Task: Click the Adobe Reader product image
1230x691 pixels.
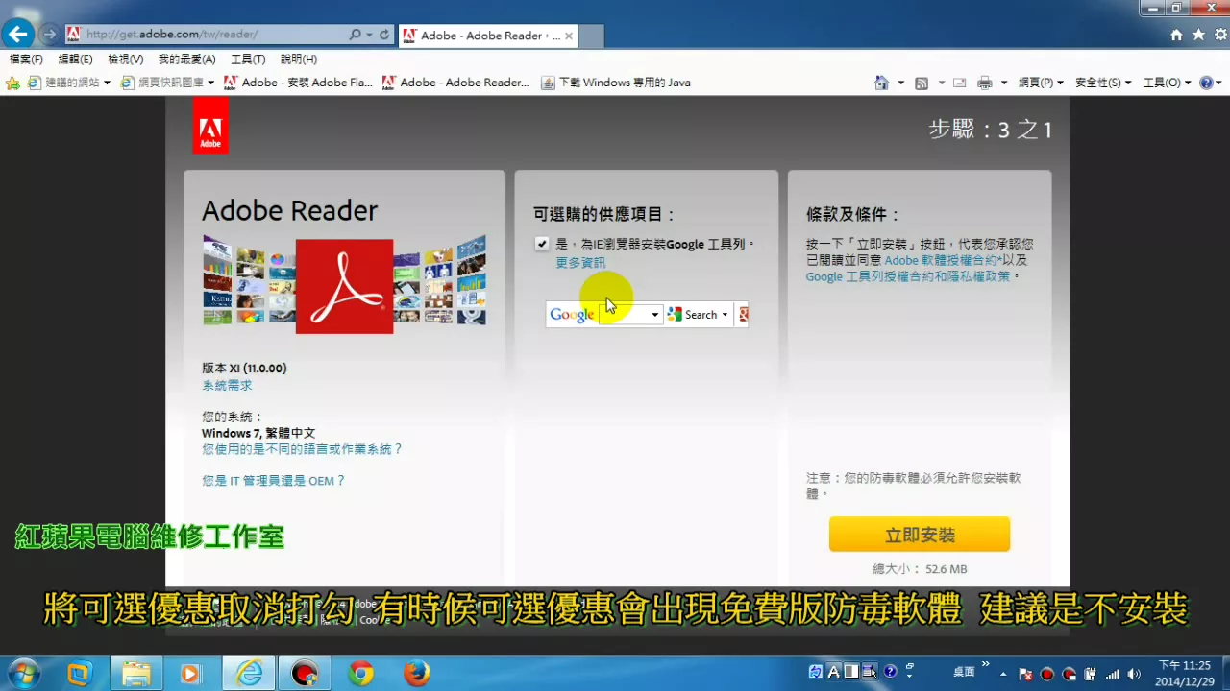Action: coord(344,284)
